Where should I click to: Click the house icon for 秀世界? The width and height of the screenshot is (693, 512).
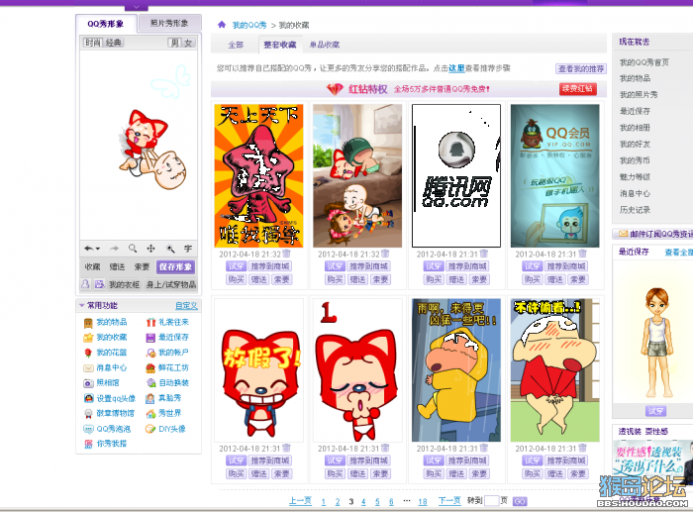coord(150,414)
